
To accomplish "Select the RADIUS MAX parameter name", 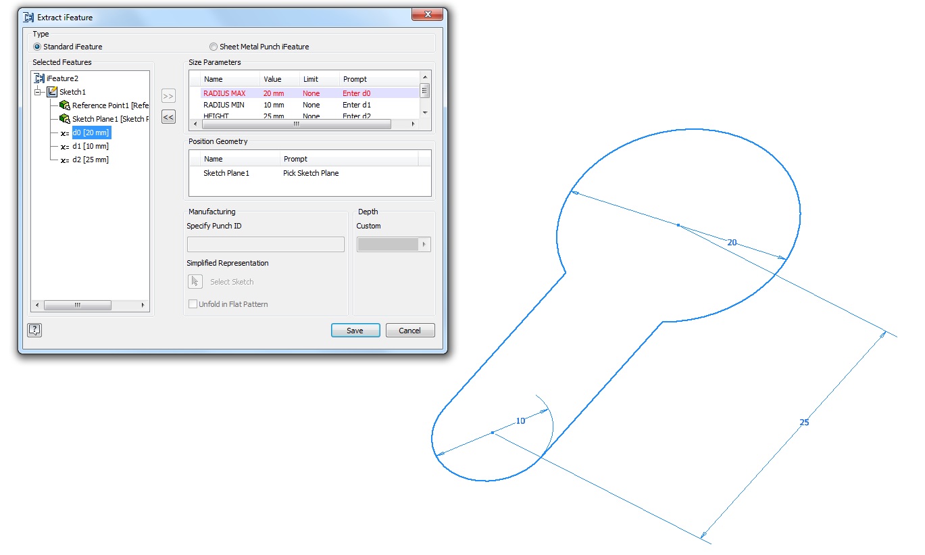I will tap(224, 93).
